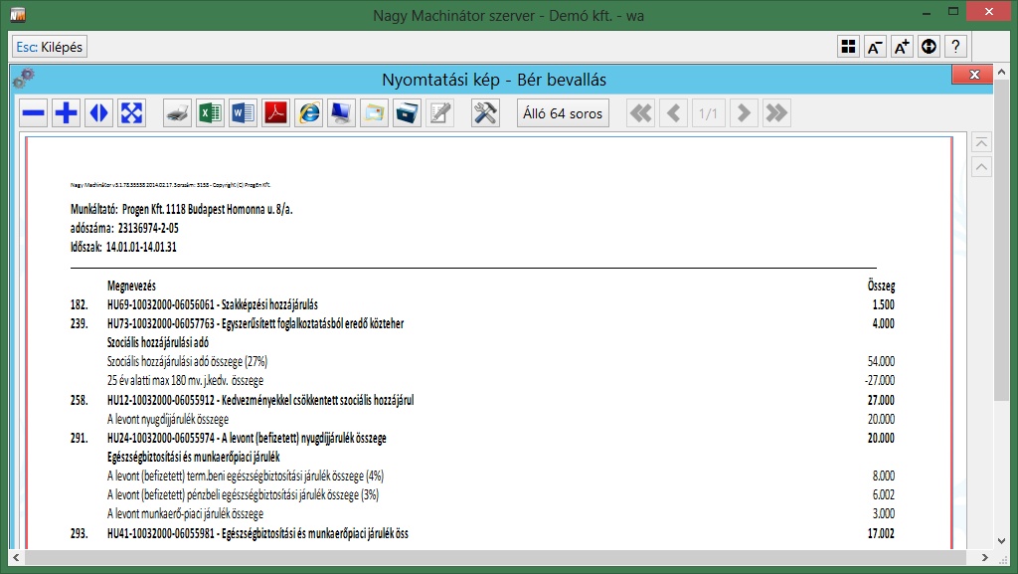Fit preview to page width
Viewport: 1018px width, 574px height.
98,113
